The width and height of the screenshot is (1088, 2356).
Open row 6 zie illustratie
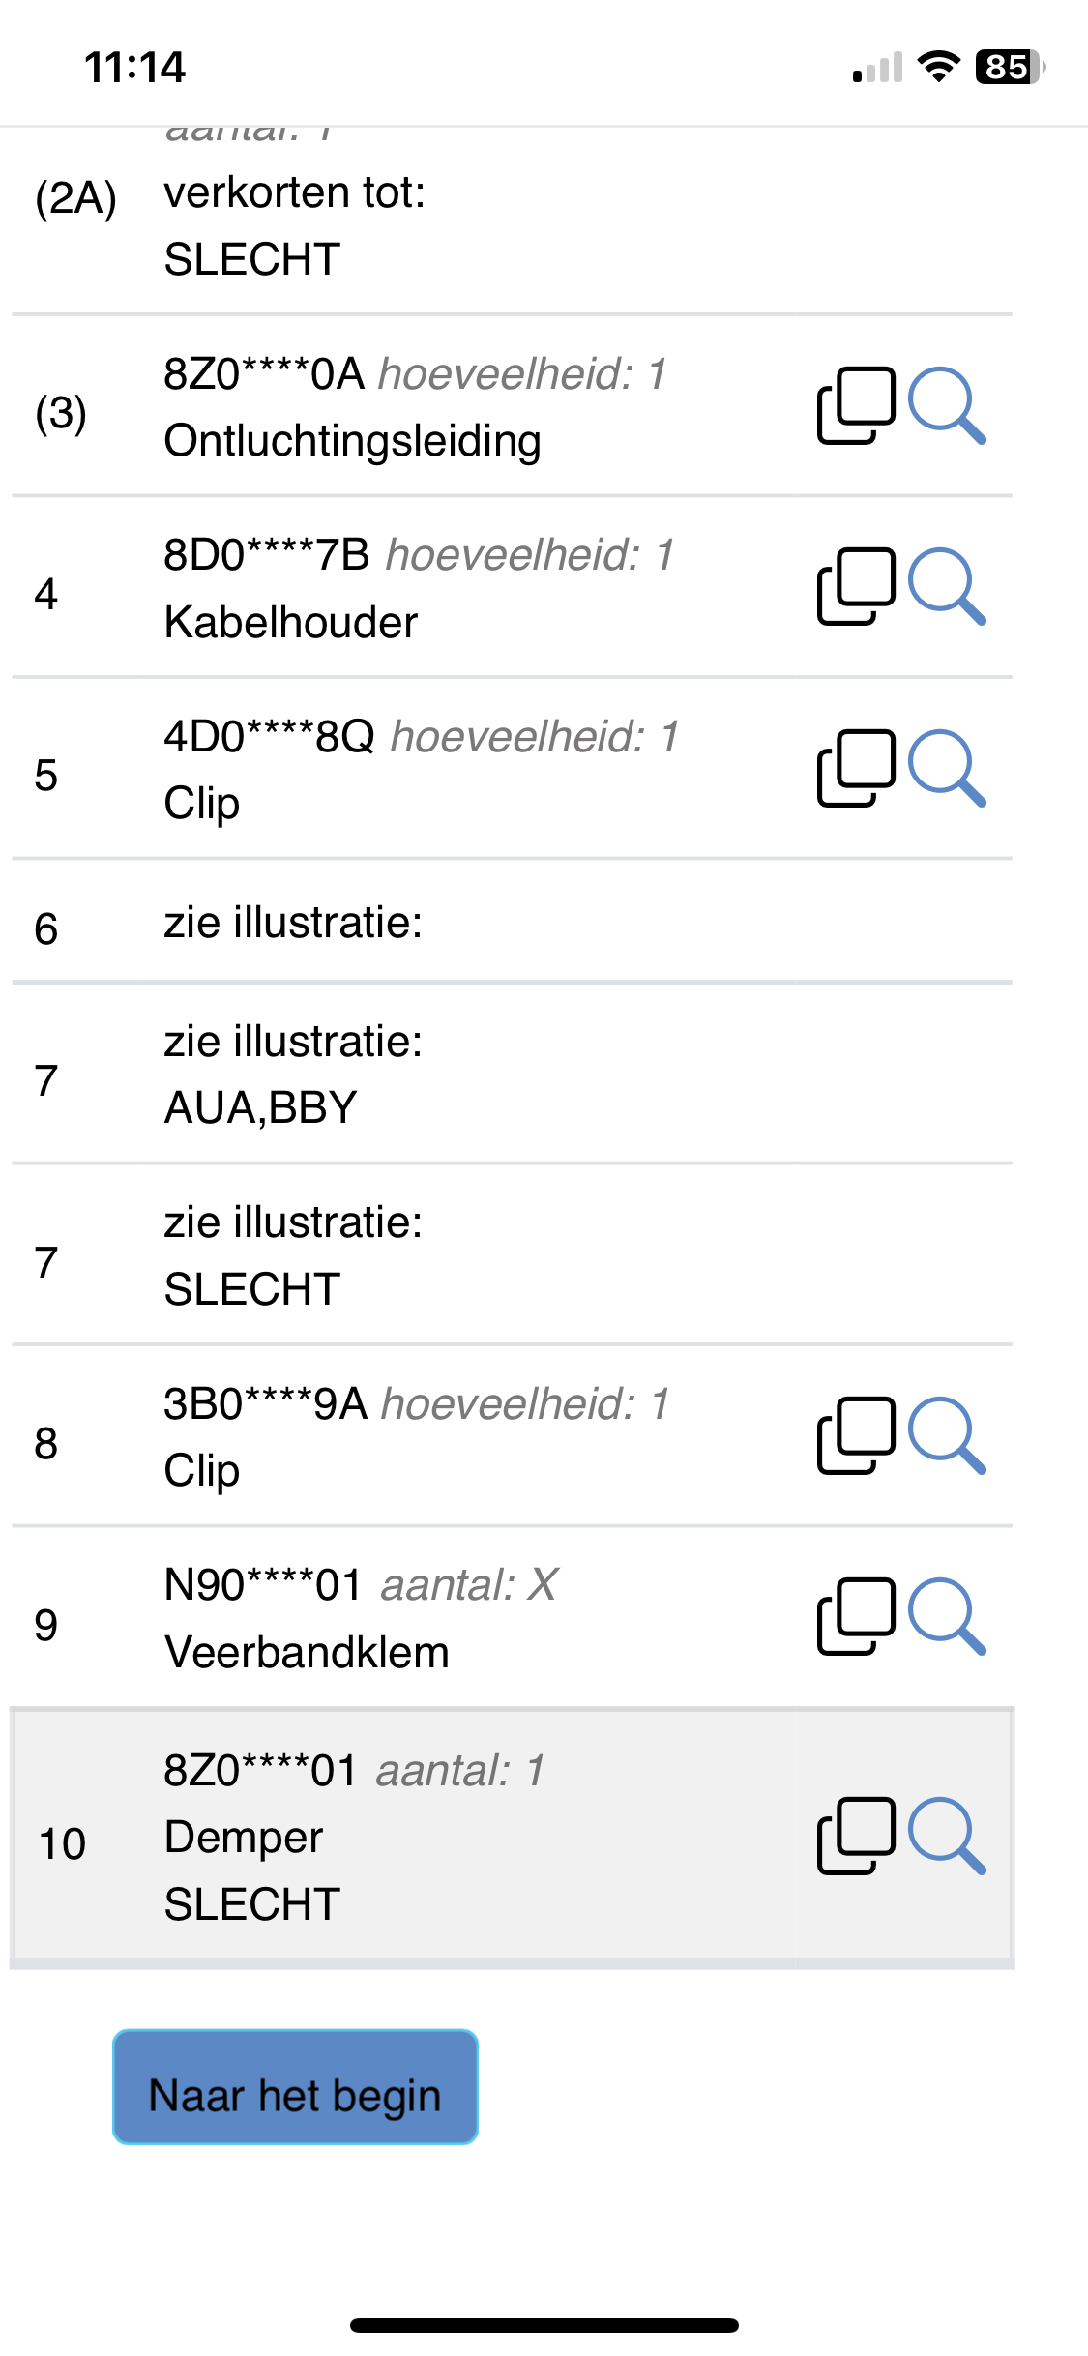[512, 922]
